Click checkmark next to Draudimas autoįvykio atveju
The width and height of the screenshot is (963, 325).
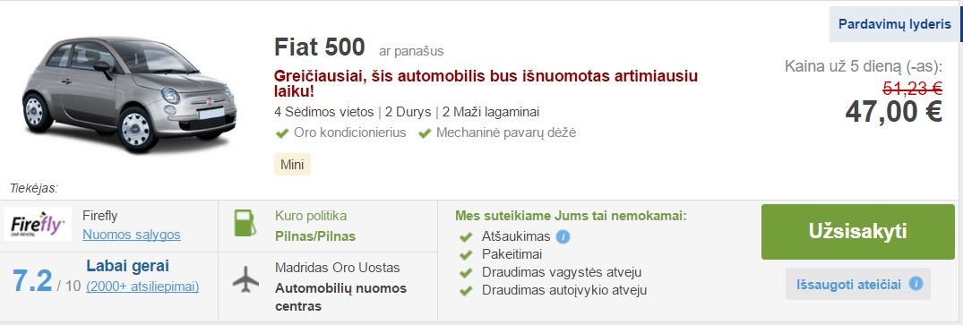point(466,290)
